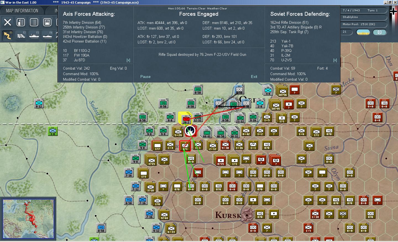Select the German 21-12 unit counter
Image resolution: width=398 pixels, height=242 pixels.
tap(240, 118)
